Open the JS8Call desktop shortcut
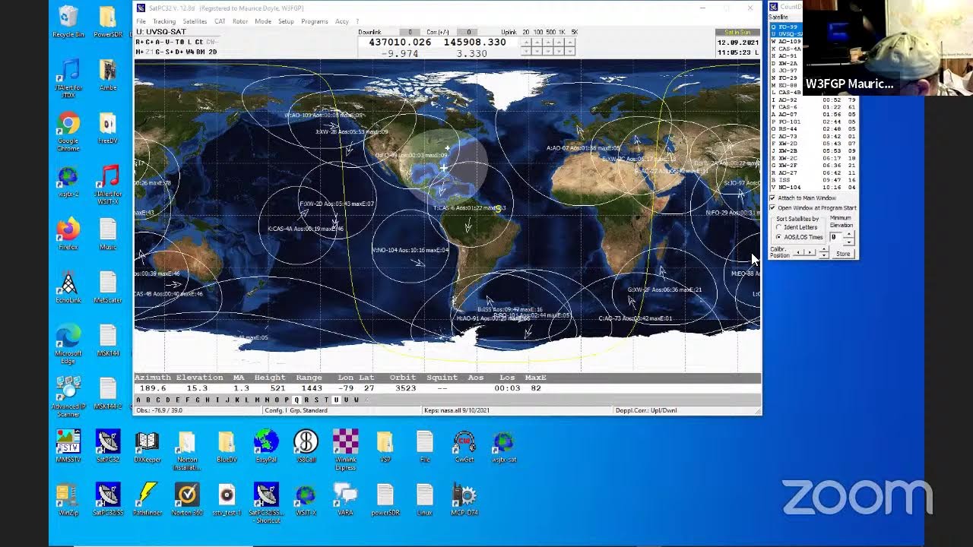The image size is (973, 547). (x=306, y=446)
